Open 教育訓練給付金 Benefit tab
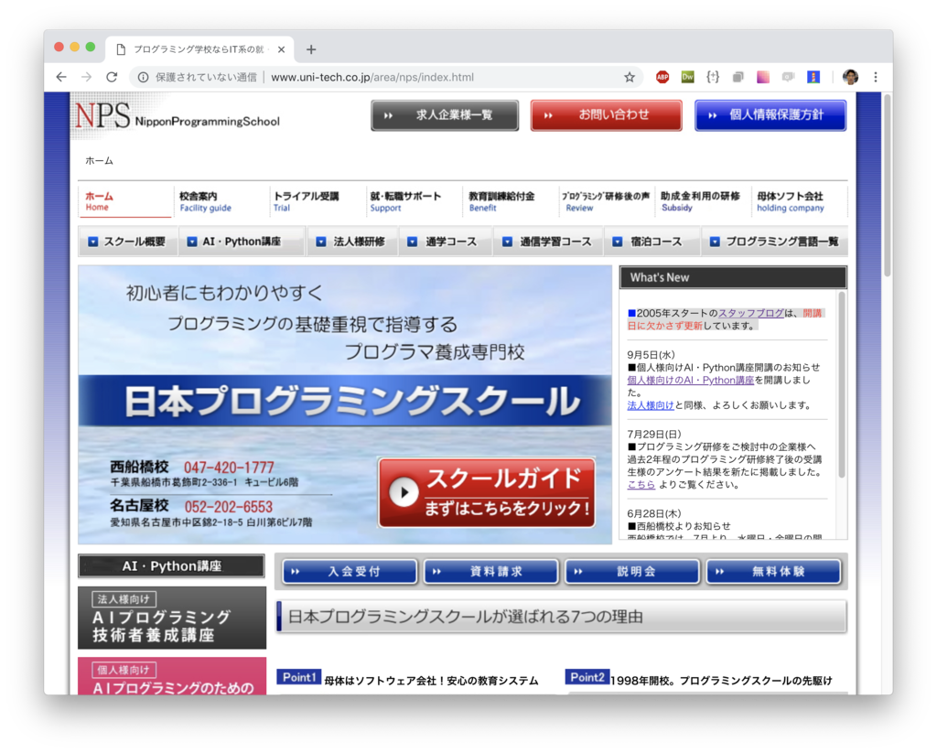This screenshot has width=937, height=753. point(509,201)
